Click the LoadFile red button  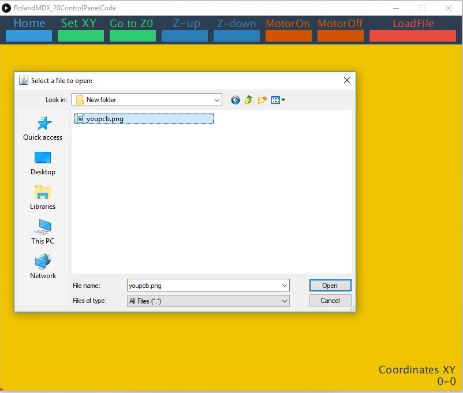pos(413,35)
